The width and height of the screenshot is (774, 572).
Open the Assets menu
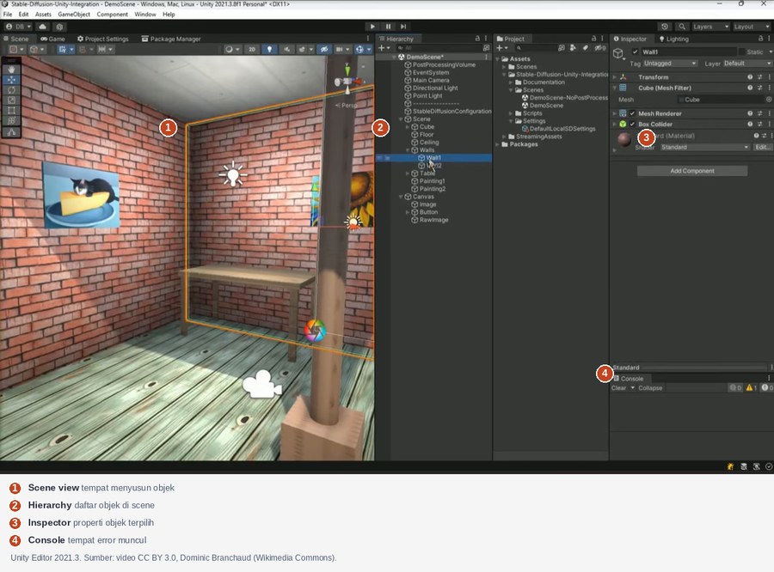[x=43, y=15]
